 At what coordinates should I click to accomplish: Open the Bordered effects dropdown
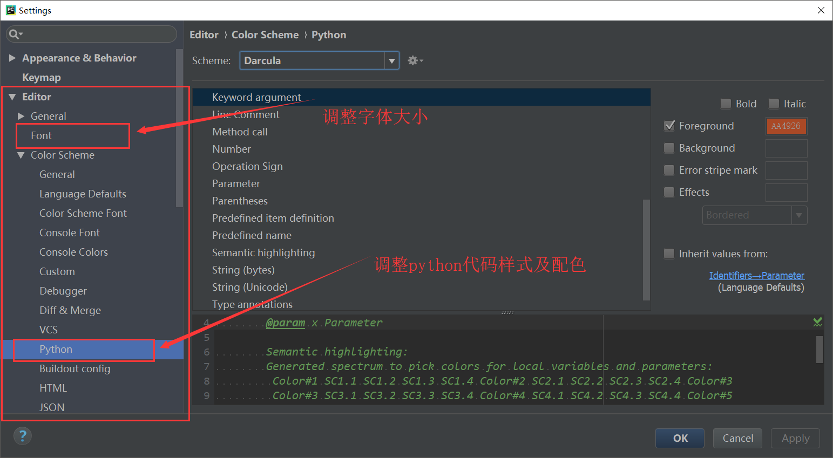(800, 215)
